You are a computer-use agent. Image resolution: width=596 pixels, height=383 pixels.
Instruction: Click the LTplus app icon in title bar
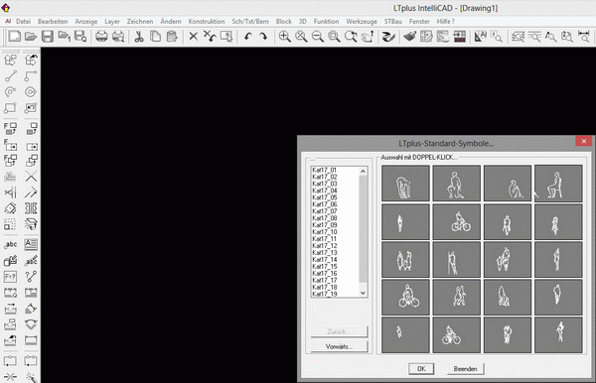click(5, 7)
